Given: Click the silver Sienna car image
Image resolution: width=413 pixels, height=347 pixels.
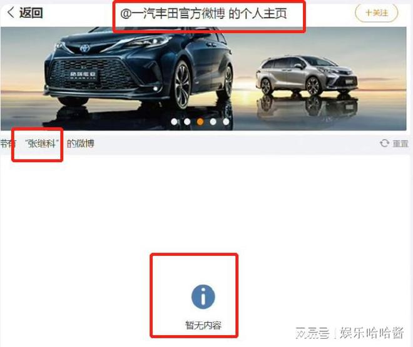Looking at the screenshot, I should click(x=307, y=75).
